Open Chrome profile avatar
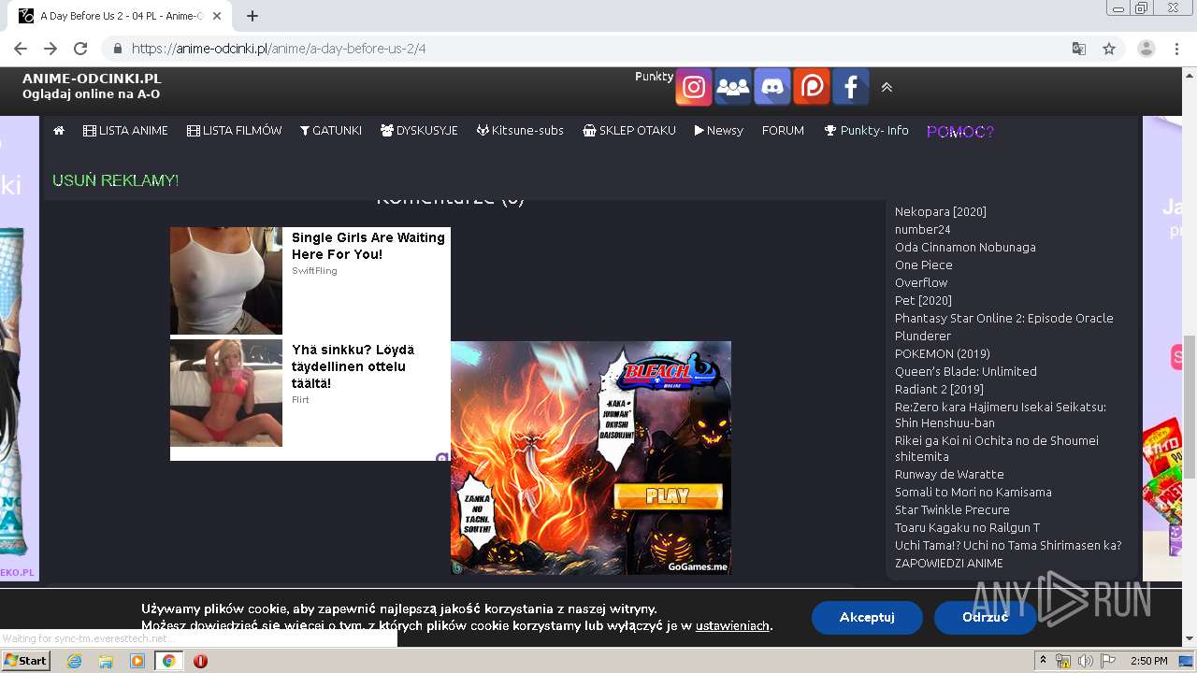 pyautogui.click(x=1147, y=49)
